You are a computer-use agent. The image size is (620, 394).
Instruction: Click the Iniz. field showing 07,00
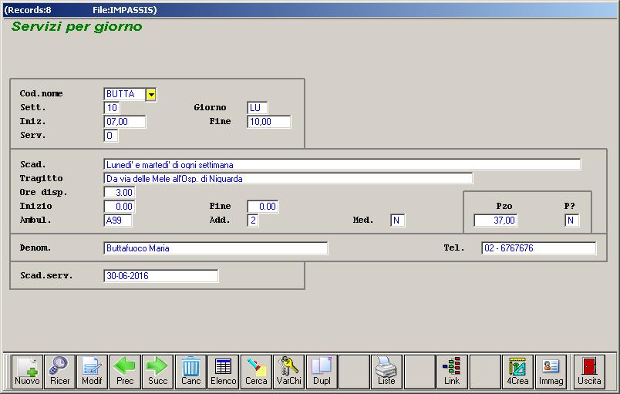125,121
